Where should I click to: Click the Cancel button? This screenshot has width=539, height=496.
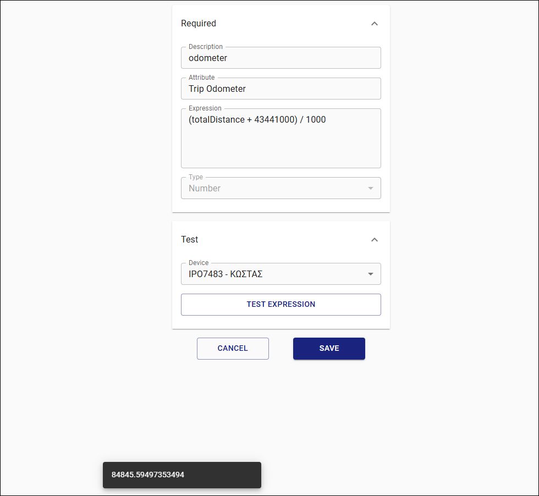coord(233,349)
